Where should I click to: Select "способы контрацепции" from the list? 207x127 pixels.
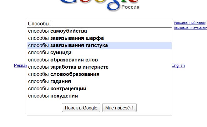tap(57, 89)
